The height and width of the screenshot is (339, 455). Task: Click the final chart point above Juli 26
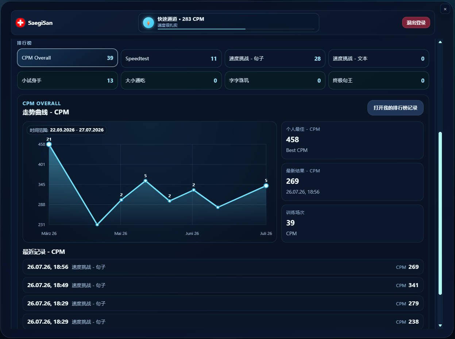pos(266,186)
